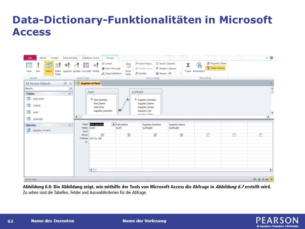The height and width of the screenshot is (229, 305).
Task: Open the PART table in navigation pane
Action: (x=36, y=112)
